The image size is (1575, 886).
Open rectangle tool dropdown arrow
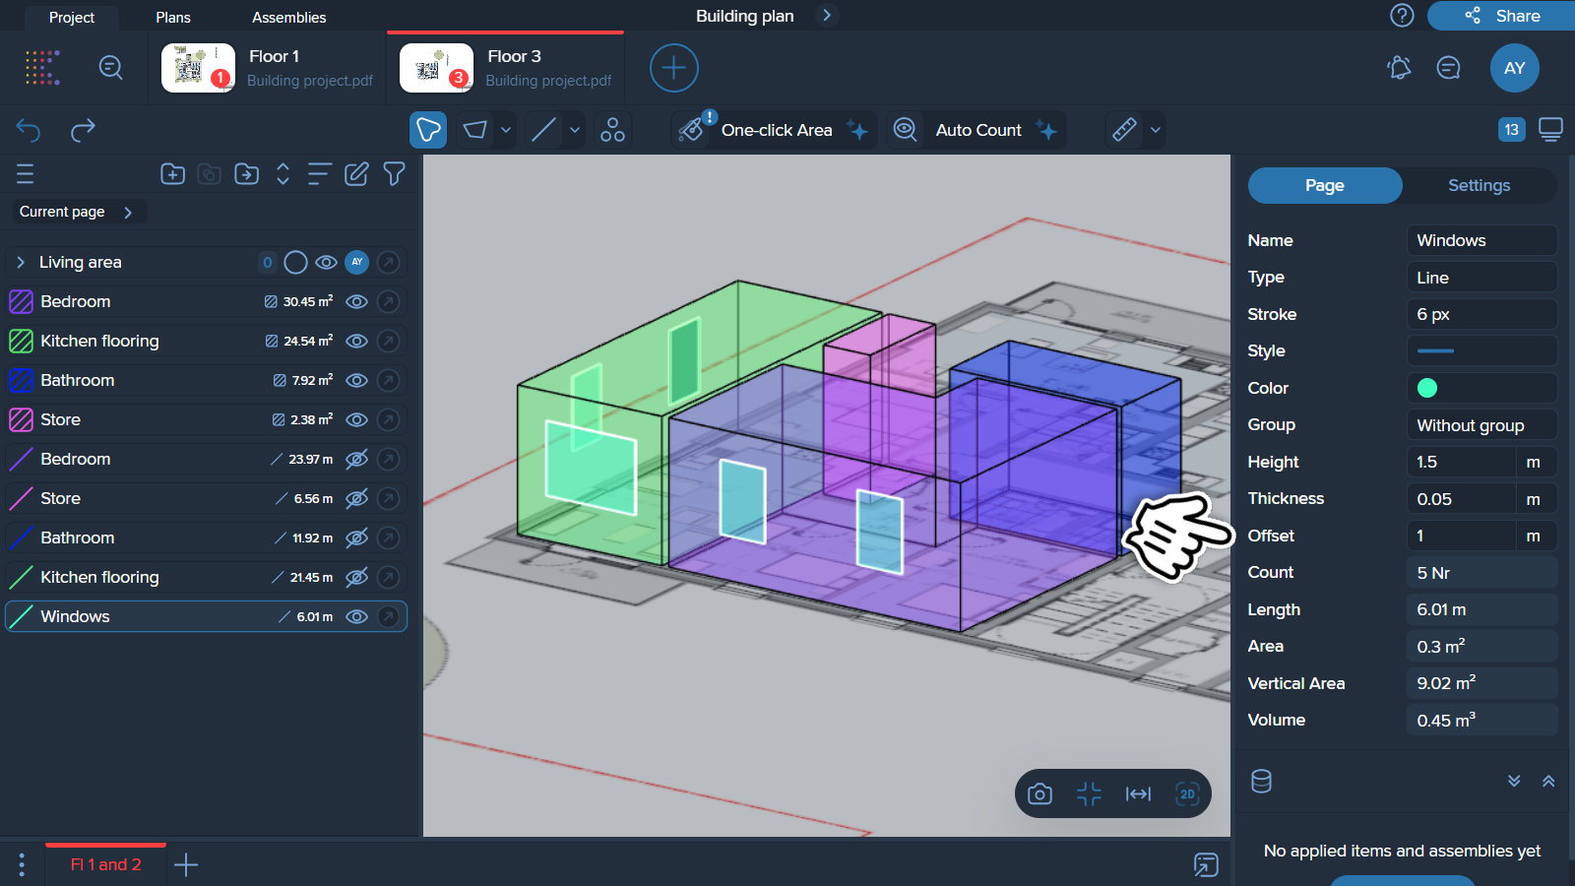point(506,130)
